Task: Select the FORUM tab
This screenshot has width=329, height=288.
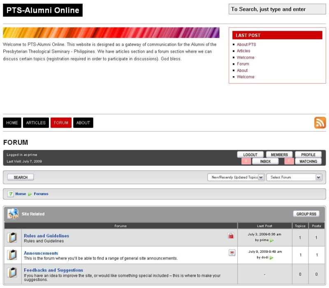Action: tap(61, 123)
